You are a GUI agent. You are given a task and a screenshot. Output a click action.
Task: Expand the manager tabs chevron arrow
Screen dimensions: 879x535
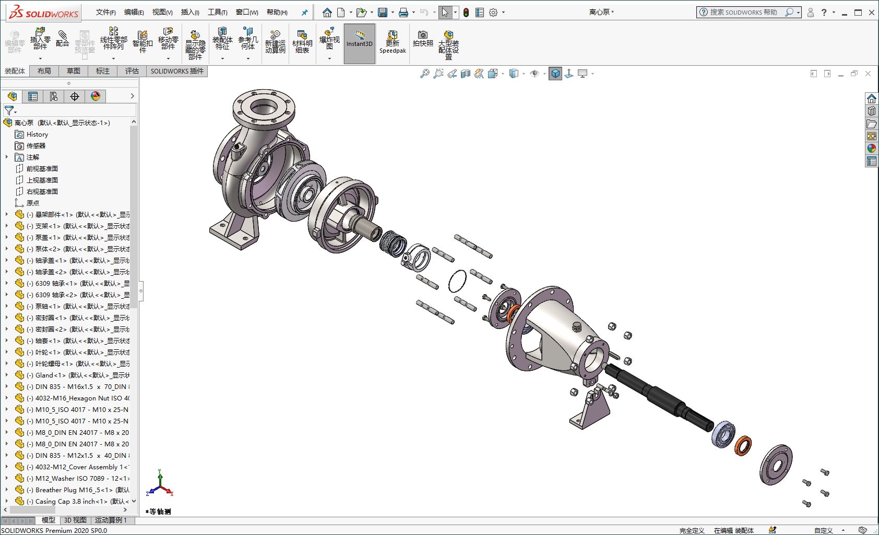[x=133, y=96]
